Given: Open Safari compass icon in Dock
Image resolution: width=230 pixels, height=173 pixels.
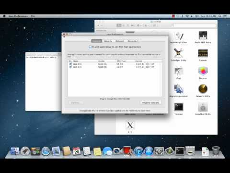Looking at the screenshot, I should [x=46, y=151].
